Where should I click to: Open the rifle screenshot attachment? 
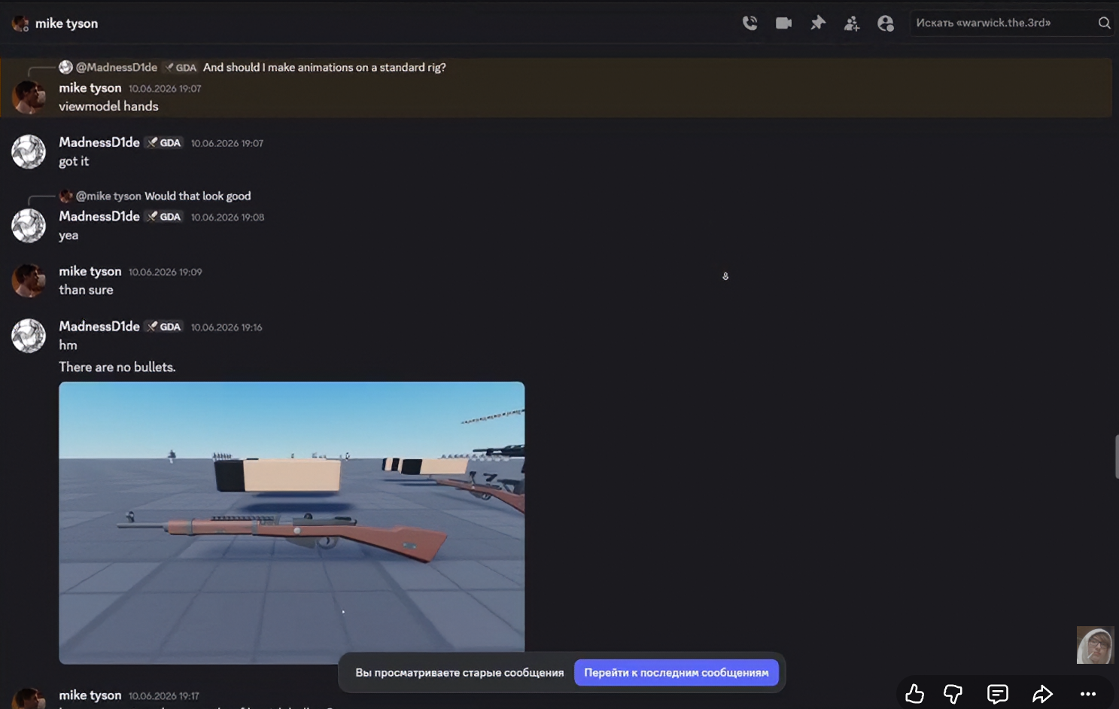[291, 522]
